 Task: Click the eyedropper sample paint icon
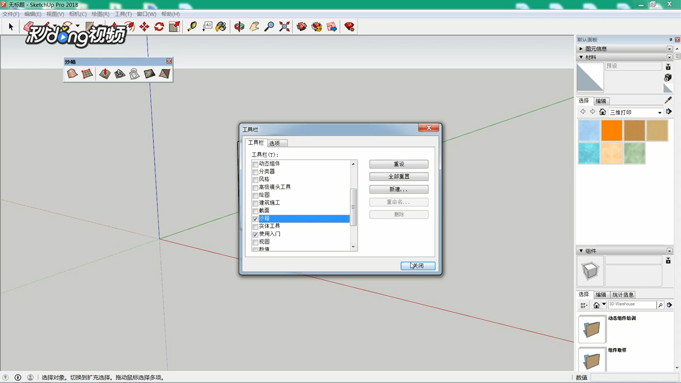pos(668,100)
